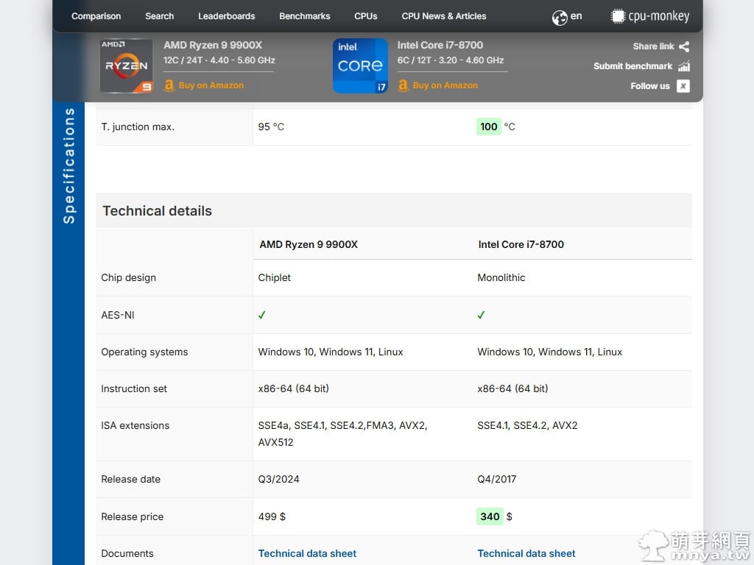Open the Comparison menu item
This screenshot has height=565, width=754.
point(96,16)
